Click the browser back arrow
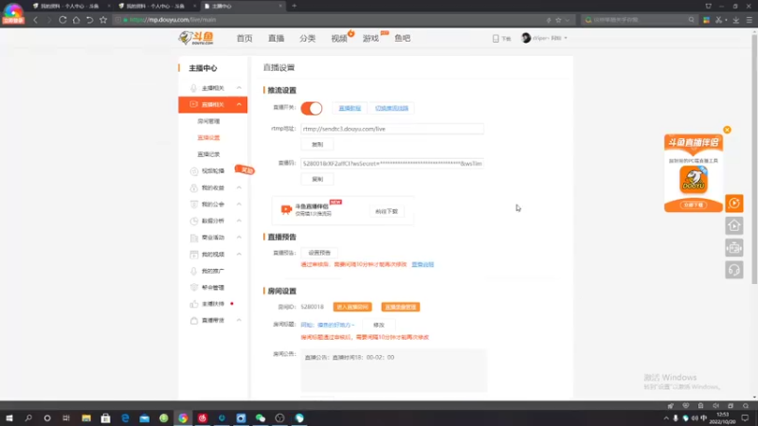This screenshot has width=758, height=426. [x=35, y=20]
